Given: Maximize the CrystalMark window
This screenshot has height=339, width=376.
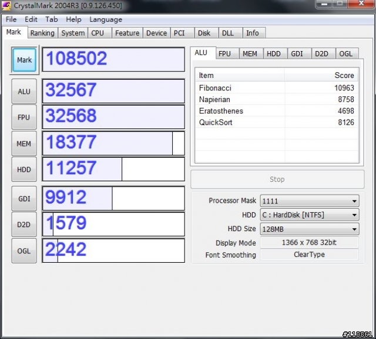Looking at the screenshot, I should [x=340, y=4].
